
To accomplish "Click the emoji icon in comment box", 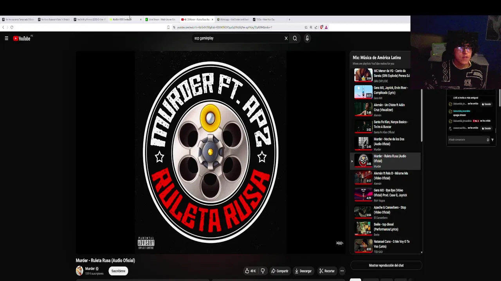I will point(488,140).
